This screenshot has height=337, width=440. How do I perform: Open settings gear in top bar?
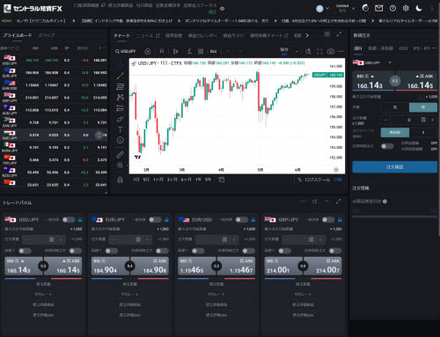[406, 8]
